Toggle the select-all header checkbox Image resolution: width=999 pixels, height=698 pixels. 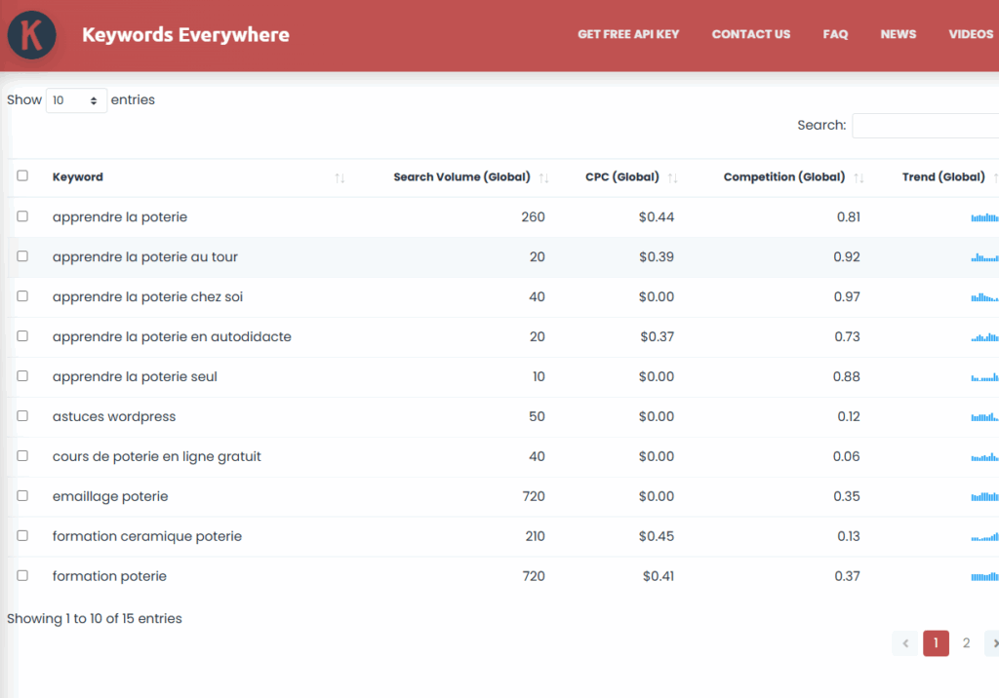[x=22, y=175]
